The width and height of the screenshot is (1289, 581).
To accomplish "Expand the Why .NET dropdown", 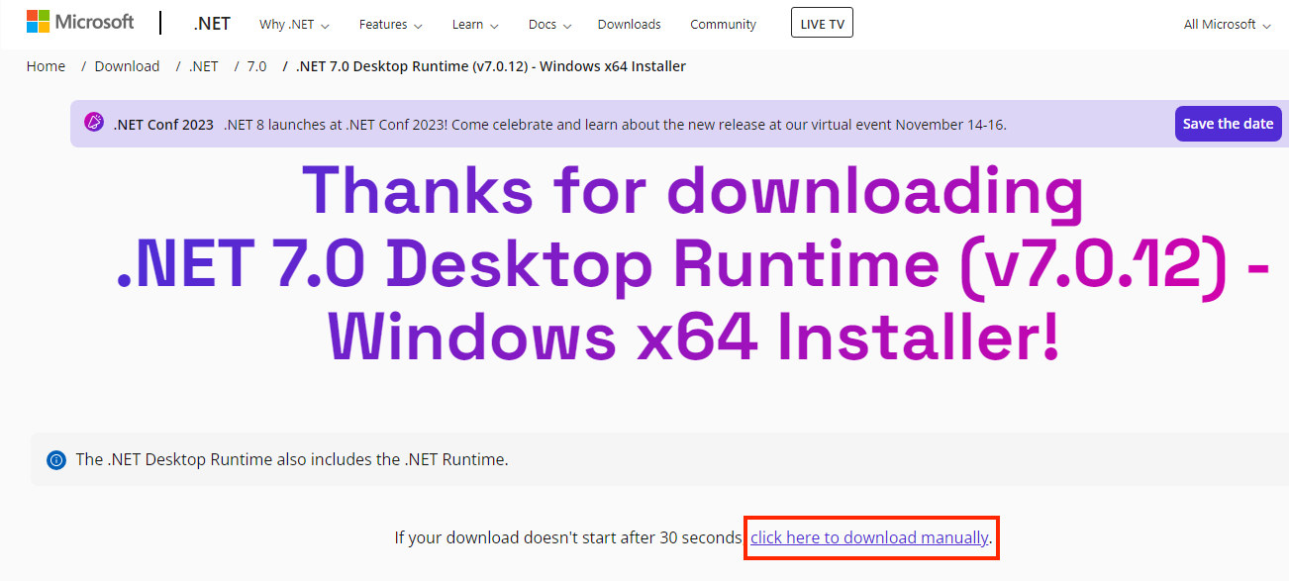I will click(293, 25).
